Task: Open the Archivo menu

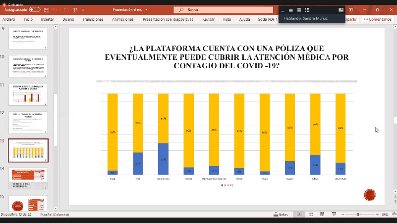Action: [x=9, y=19]
